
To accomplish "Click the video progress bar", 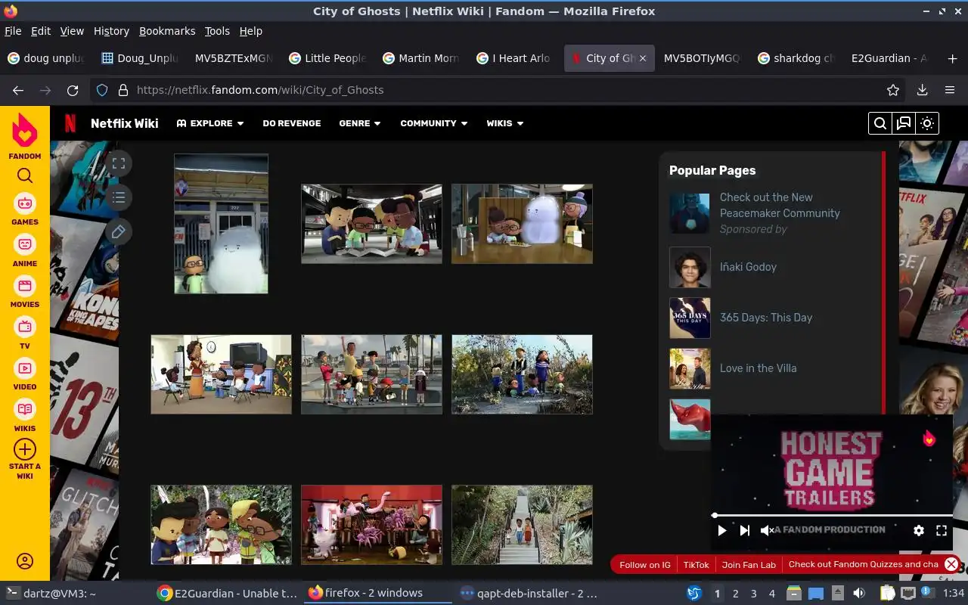I will (x=832, y=516).
